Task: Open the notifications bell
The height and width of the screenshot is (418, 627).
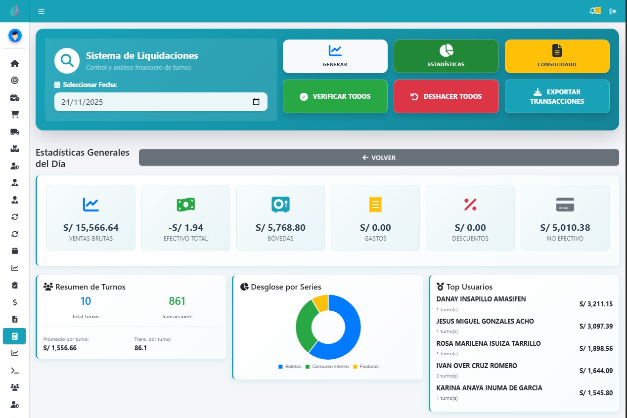Action: pyautogui.click(x=593, y=11)
